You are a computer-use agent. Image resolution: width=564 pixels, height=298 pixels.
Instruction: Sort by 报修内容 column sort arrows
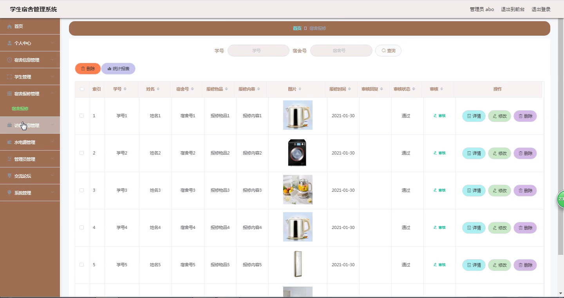coord(258,89)
